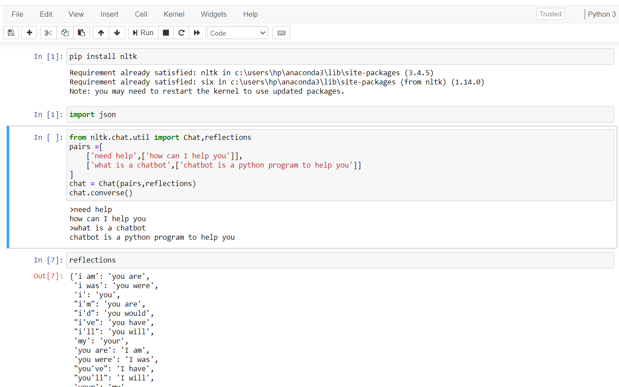Select the import json code cell
This screenshot has width=619, height=387.
(340, 115)
